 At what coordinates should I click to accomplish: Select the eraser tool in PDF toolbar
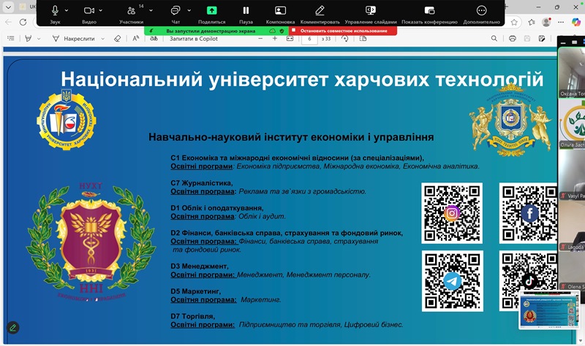click(x=118, y=38)
